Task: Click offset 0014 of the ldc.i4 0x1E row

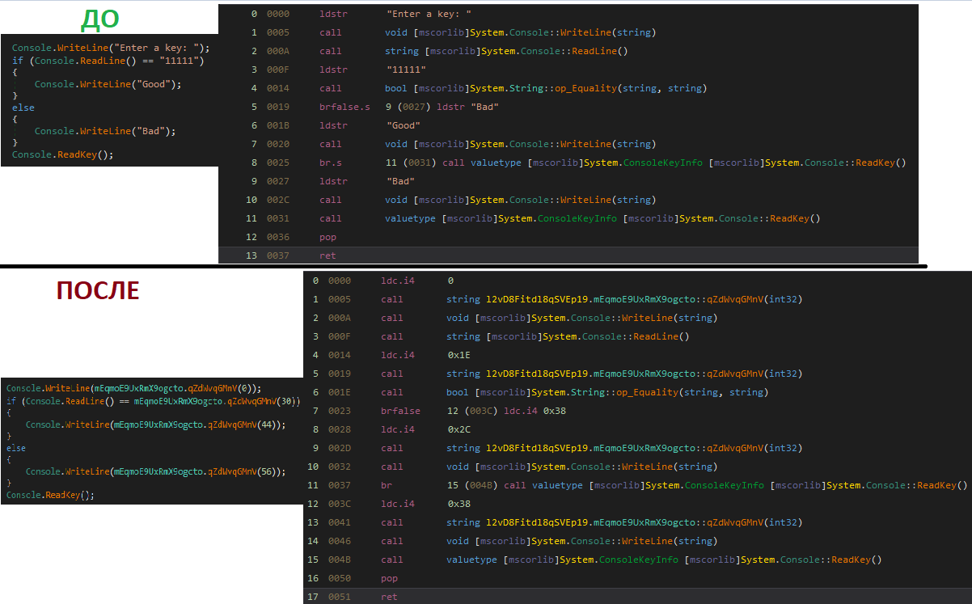Action: [x=340, y=355]
